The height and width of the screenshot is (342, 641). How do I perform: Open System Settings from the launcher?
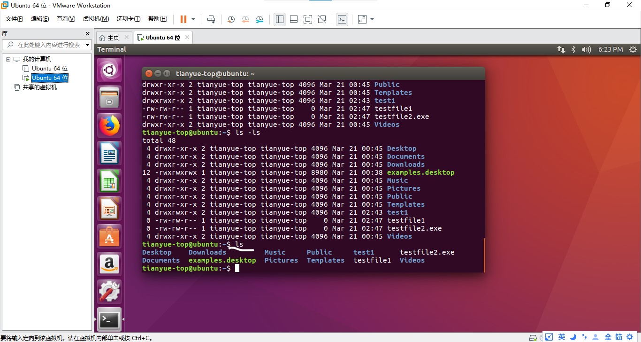tap(109, 292)
